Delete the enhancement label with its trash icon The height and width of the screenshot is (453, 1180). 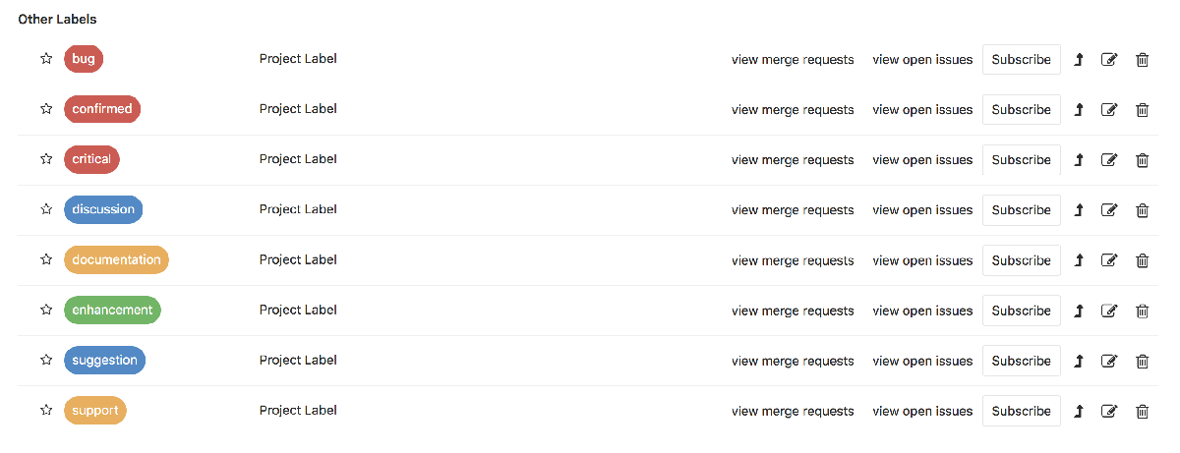pos(1142,311)
